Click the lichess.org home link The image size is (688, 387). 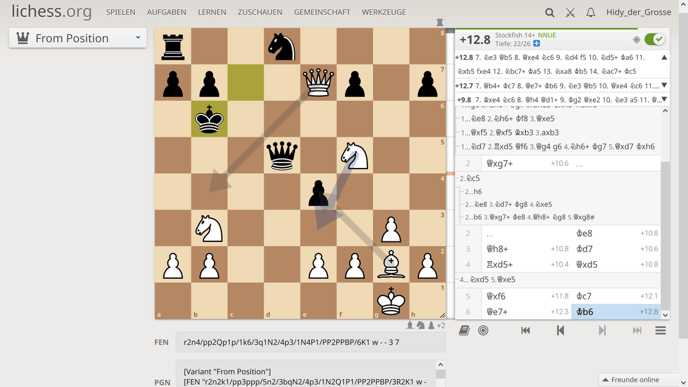(52, 11)
